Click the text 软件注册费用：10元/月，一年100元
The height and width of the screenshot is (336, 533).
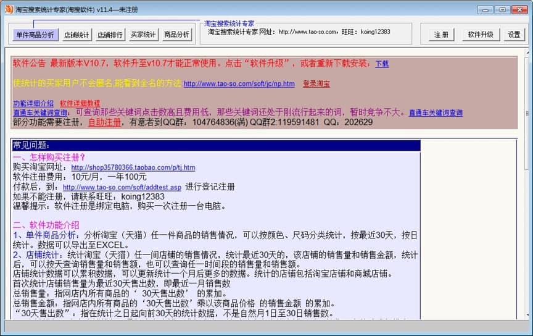click(x=80, y=177)
